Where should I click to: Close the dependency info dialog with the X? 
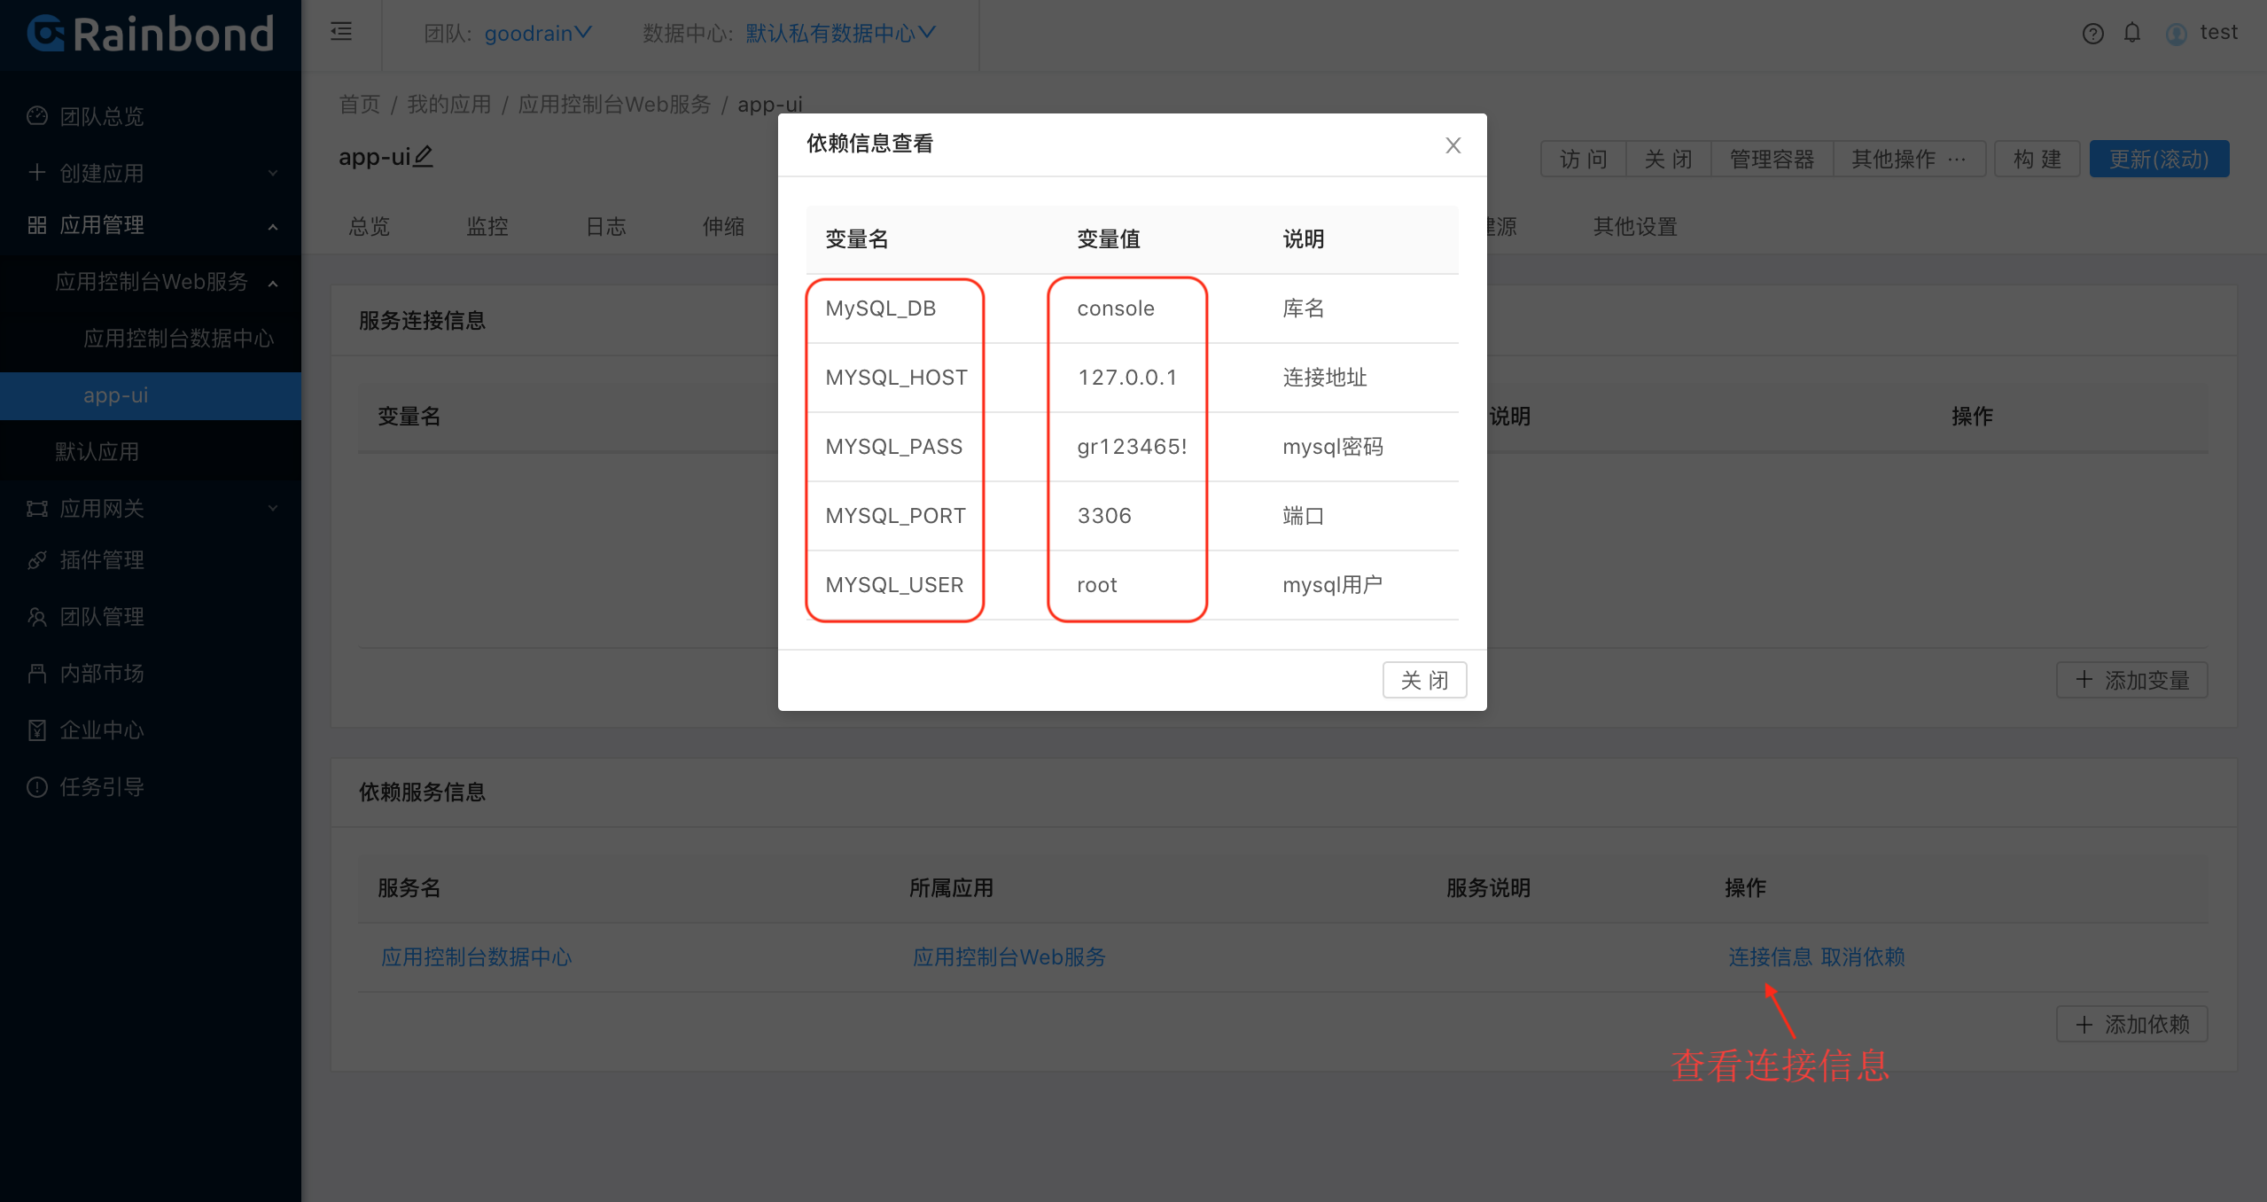click(1453, 145)
